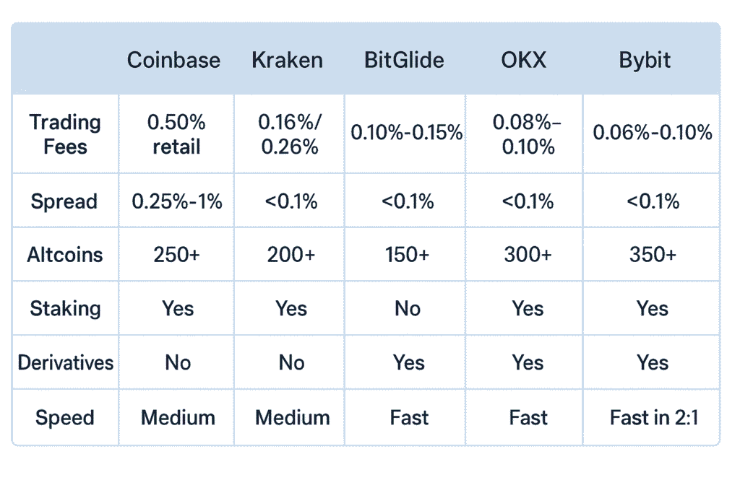Select the Derivatives row label

pyautogui.click(x=66, y=362)
